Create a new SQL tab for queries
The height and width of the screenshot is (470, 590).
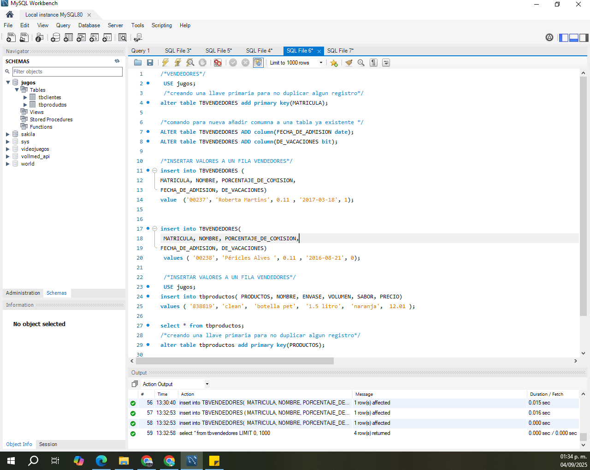[x=11, y=38]
